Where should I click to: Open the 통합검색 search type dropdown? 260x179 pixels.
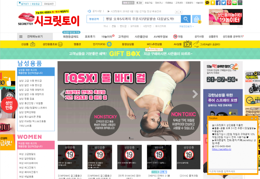coord(94,19)
